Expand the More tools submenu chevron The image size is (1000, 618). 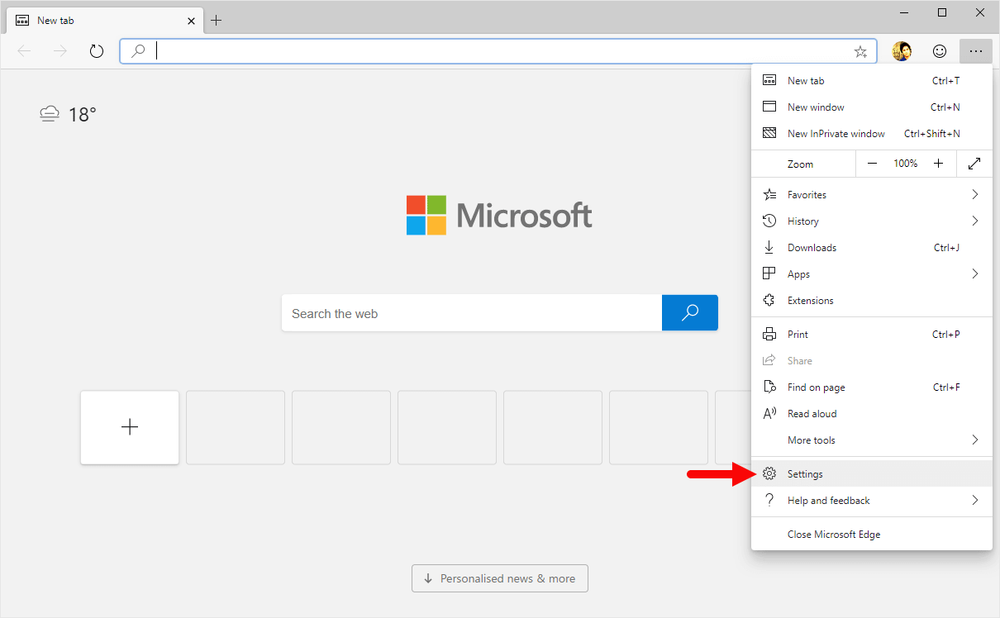pyautogui.click(x=975, y=440)
